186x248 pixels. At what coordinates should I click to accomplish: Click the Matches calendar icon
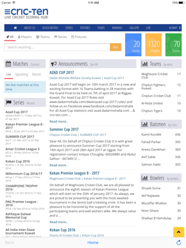[8, 64]
